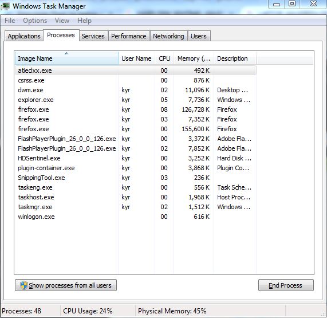Open the Networking tab
This screenshot has width=327, height=318.
168,36
